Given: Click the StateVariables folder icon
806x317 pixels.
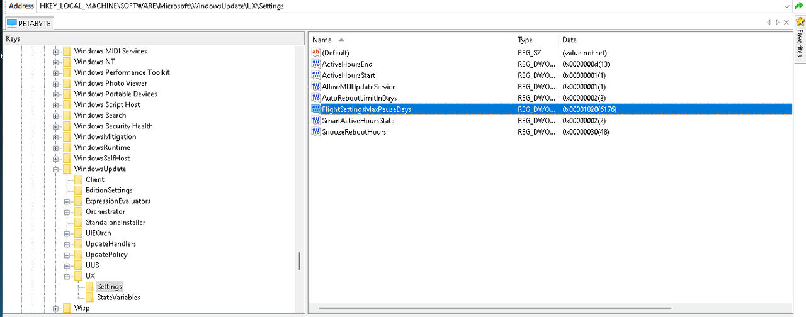Looking at the screenshot, I should pos(89,297).
